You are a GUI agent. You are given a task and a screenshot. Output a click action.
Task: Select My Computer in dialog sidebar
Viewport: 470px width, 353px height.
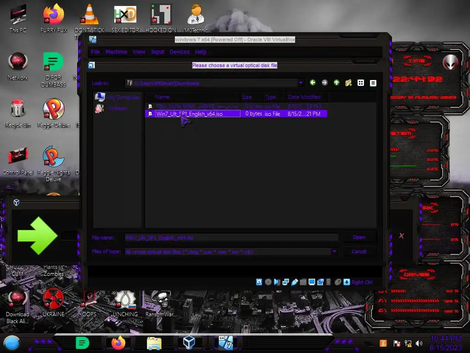(x=117, y=97)
